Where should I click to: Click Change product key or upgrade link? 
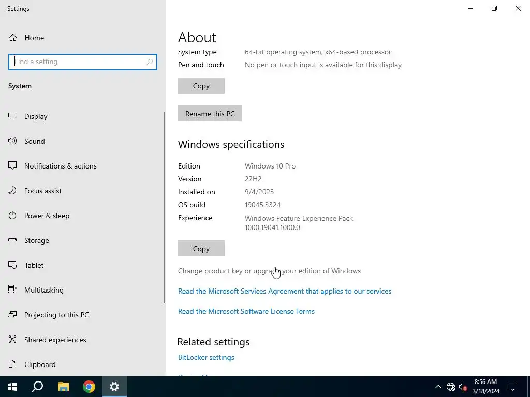269,271
